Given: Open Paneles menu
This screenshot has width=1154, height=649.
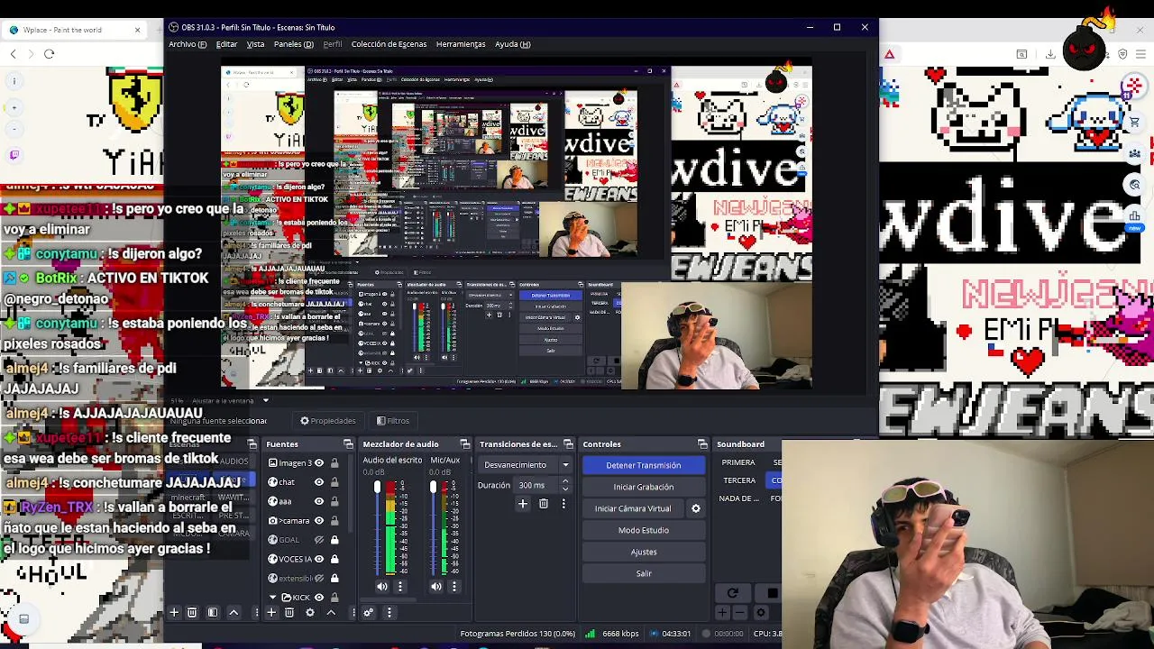Looking at the screenshot, I should (294, 44).
